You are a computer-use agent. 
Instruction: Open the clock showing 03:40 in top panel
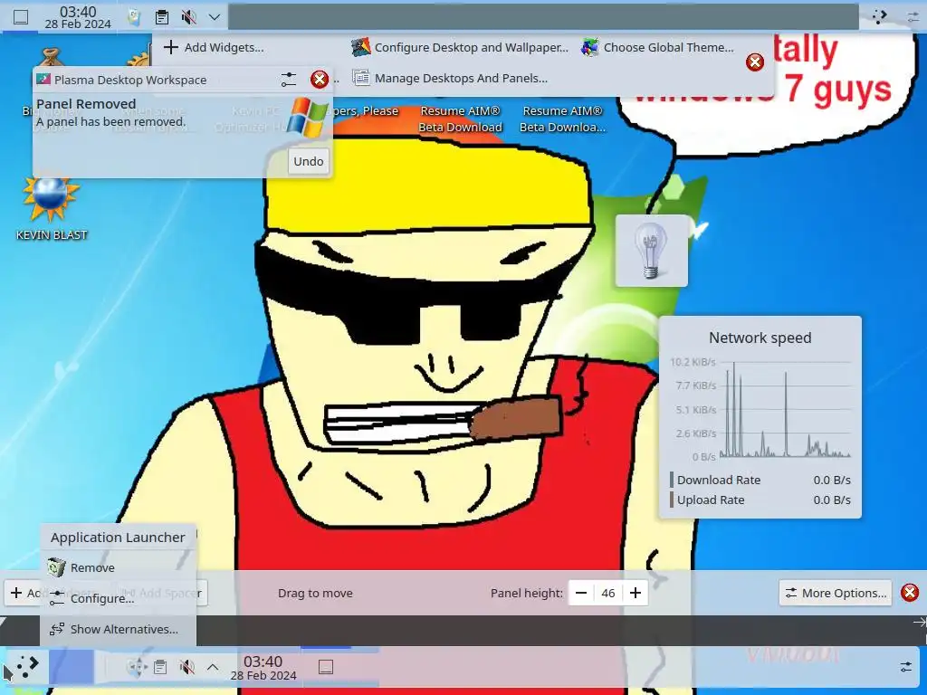click(78, 18)
